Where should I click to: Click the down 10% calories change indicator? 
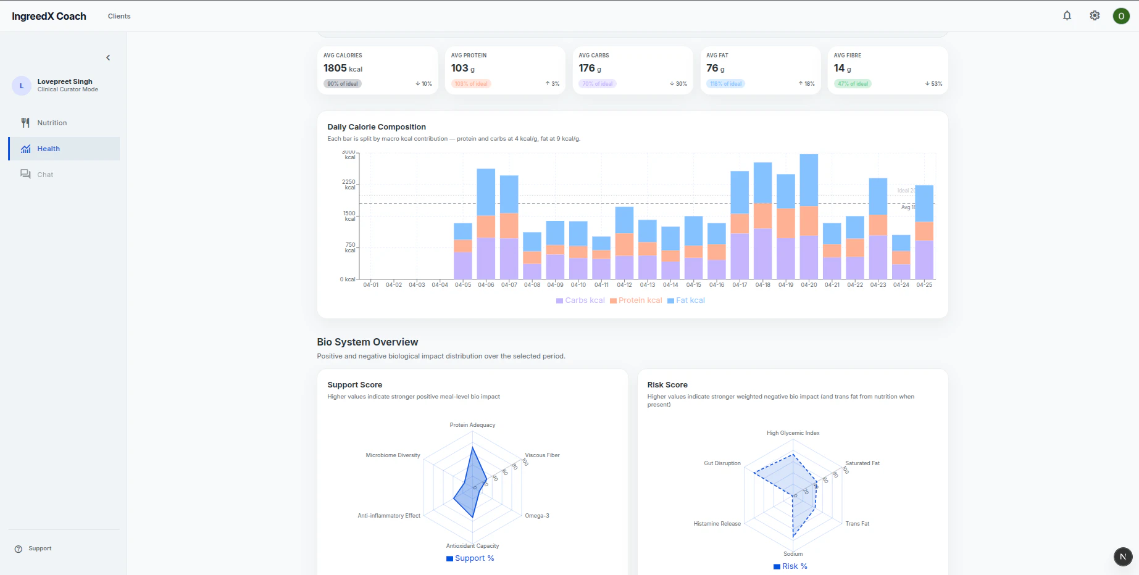tap(423, 84)
